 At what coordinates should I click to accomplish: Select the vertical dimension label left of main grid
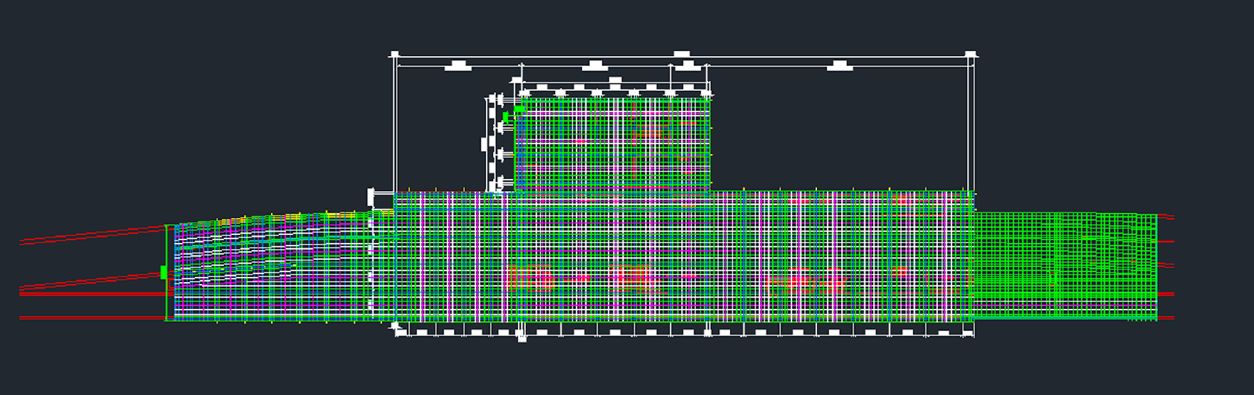(x=371, y=197)
